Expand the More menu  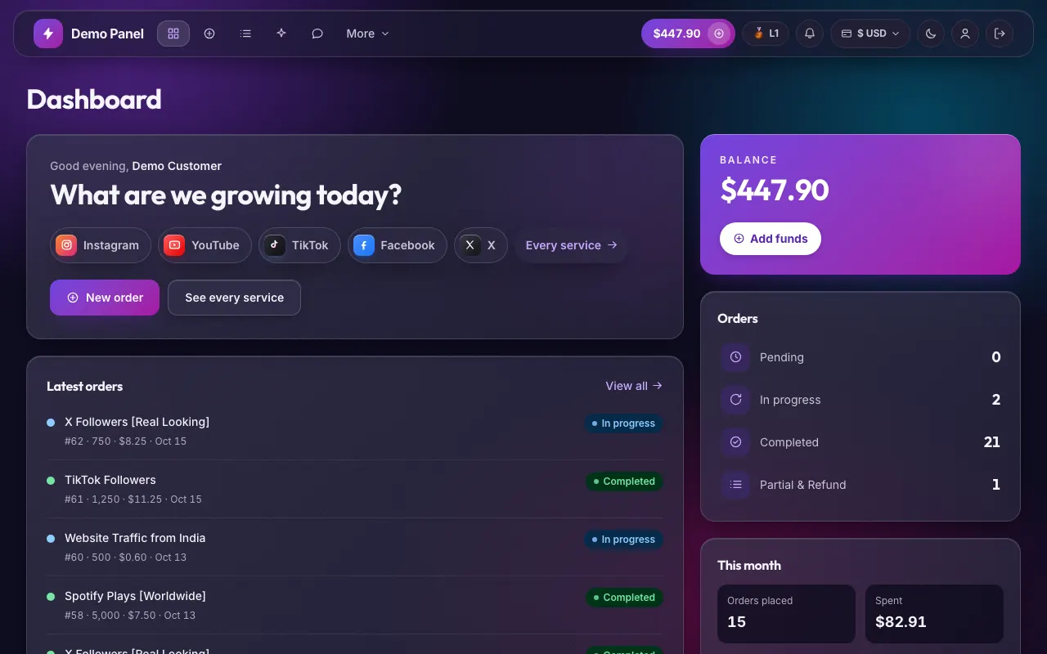[367, 34]
